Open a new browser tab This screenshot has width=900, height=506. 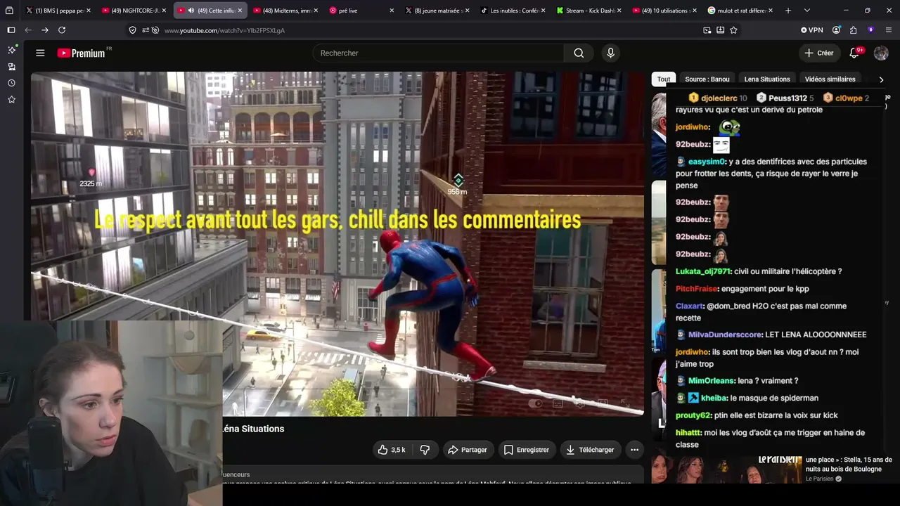coord(788,11)
